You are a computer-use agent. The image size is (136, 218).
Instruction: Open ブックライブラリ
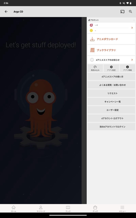point(111,50)
